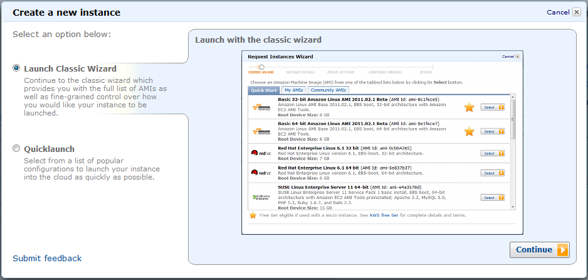Close the dialog with the X button

point(577,13)
